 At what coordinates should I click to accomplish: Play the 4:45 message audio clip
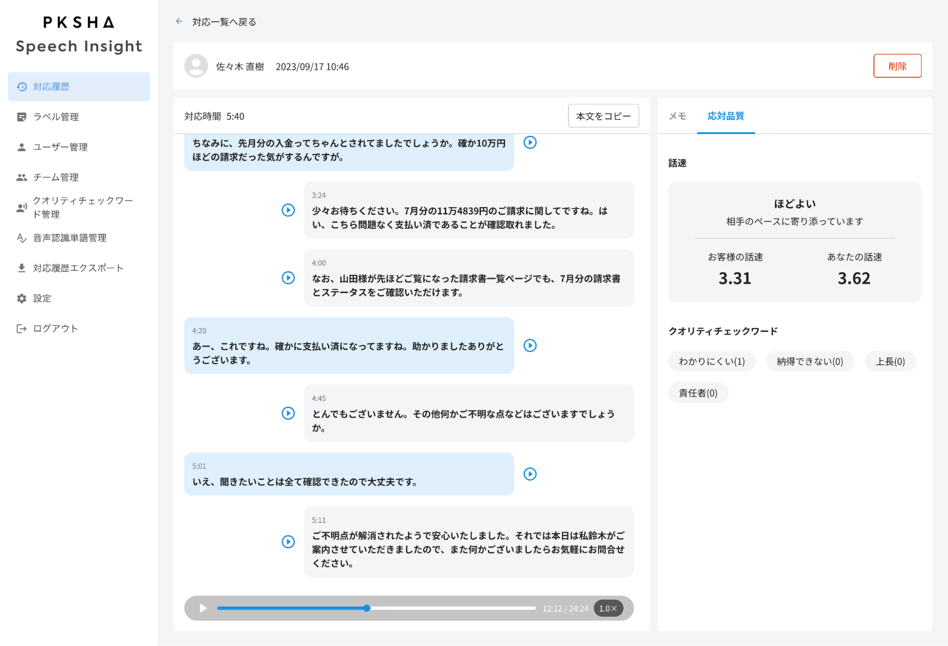click(x=288, y=413)
